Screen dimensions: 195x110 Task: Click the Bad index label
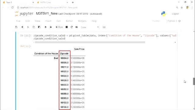coord(56,58)
